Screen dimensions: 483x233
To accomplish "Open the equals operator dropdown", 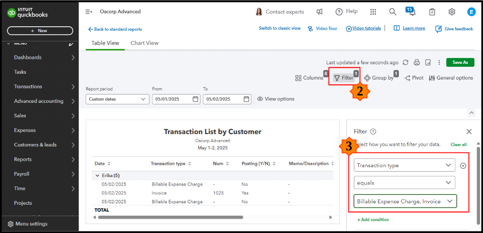I will pyautogui.click(x=404, y=183).
